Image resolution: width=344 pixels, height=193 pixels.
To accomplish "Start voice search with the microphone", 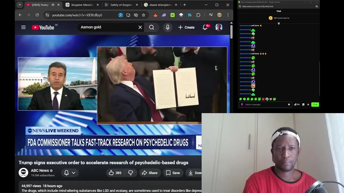I will pos(168,27).
